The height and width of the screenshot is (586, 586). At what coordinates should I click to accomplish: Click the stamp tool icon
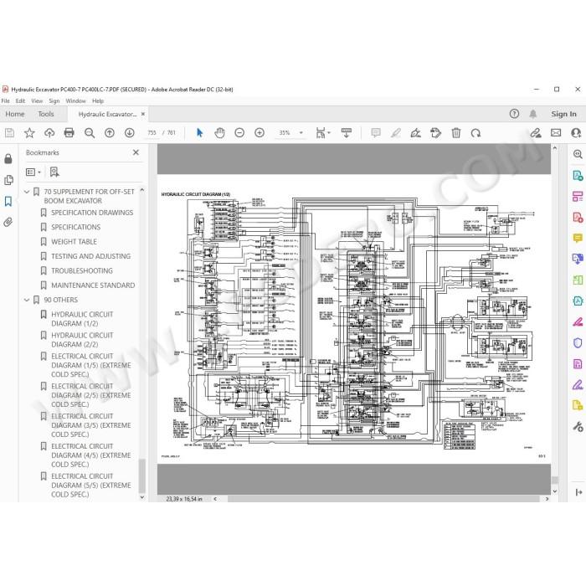(436, 132)
